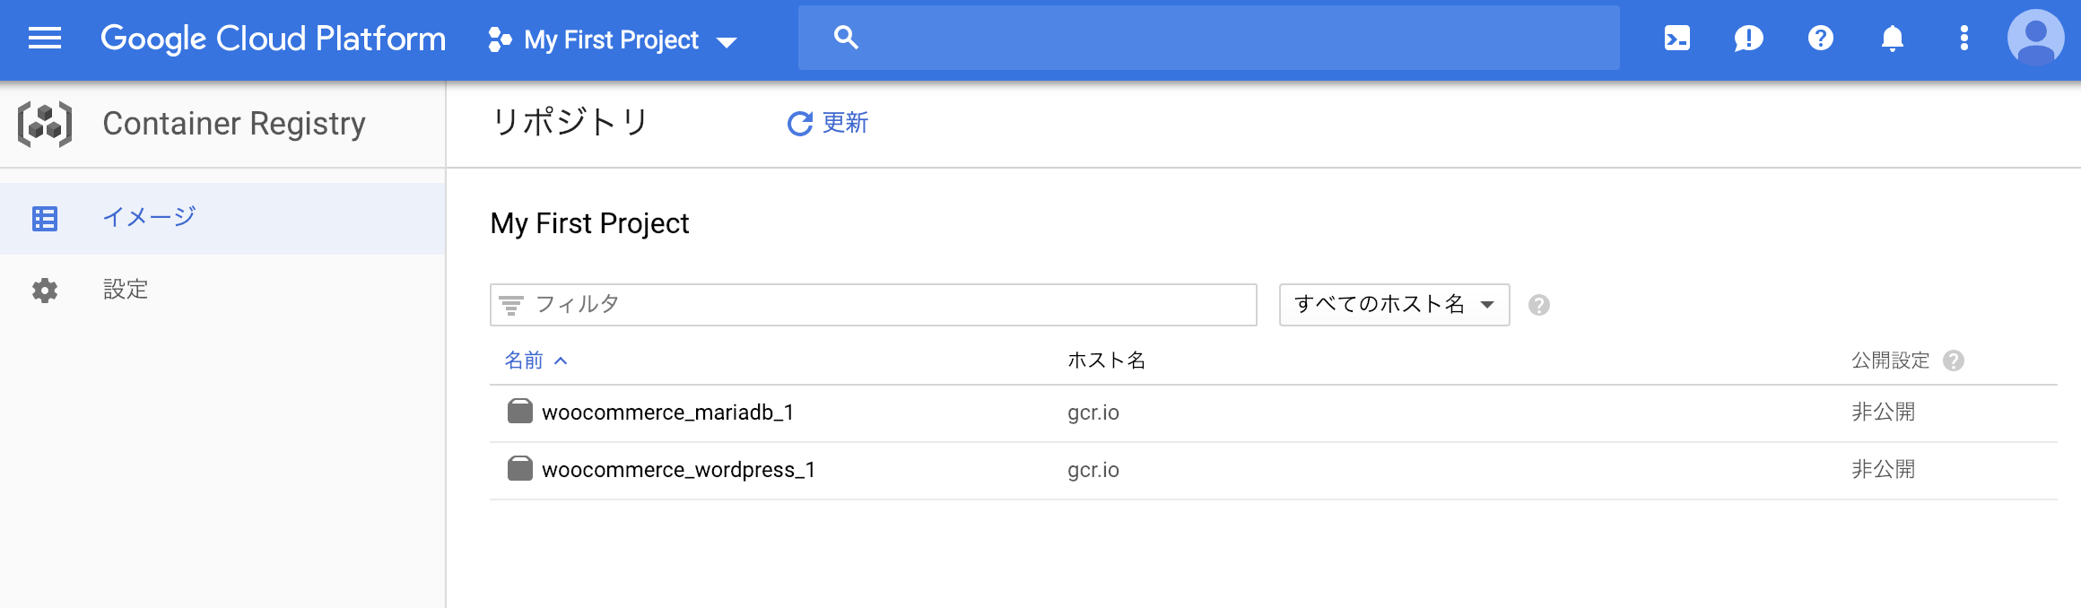
Task: Expand the My First Project selector
Action: pyautogui.click(x=613, y=40)
